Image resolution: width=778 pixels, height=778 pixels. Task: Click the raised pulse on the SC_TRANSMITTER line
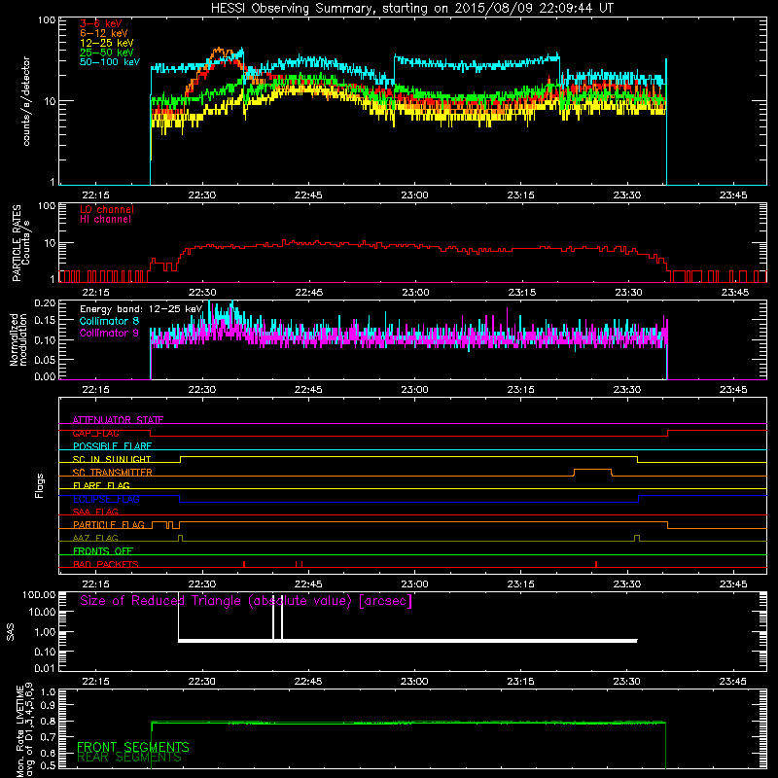[592, 470]
